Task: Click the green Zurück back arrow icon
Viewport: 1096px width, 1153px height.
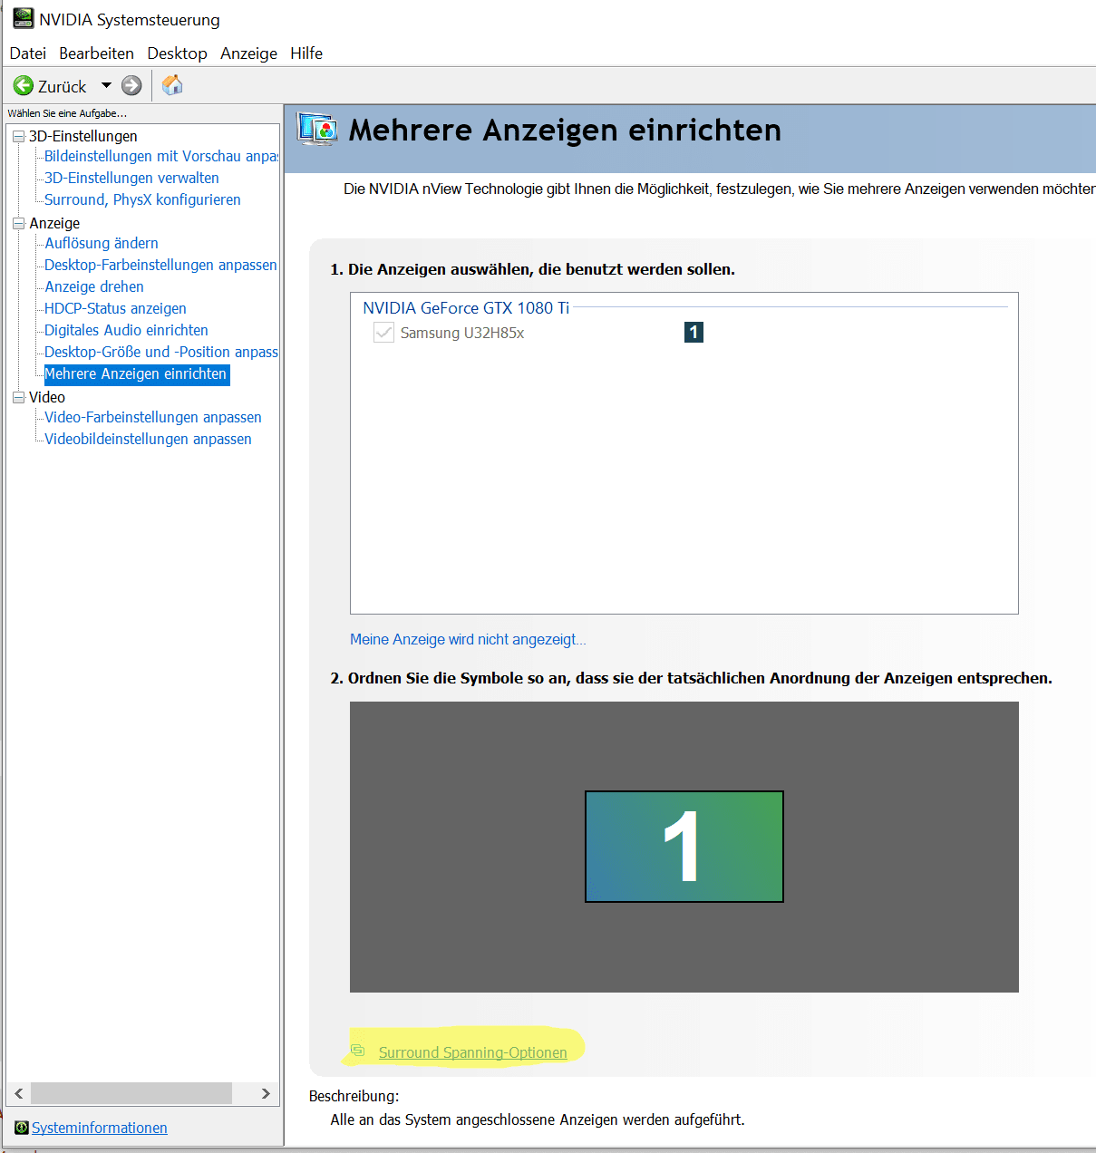Action: (24, 86)
